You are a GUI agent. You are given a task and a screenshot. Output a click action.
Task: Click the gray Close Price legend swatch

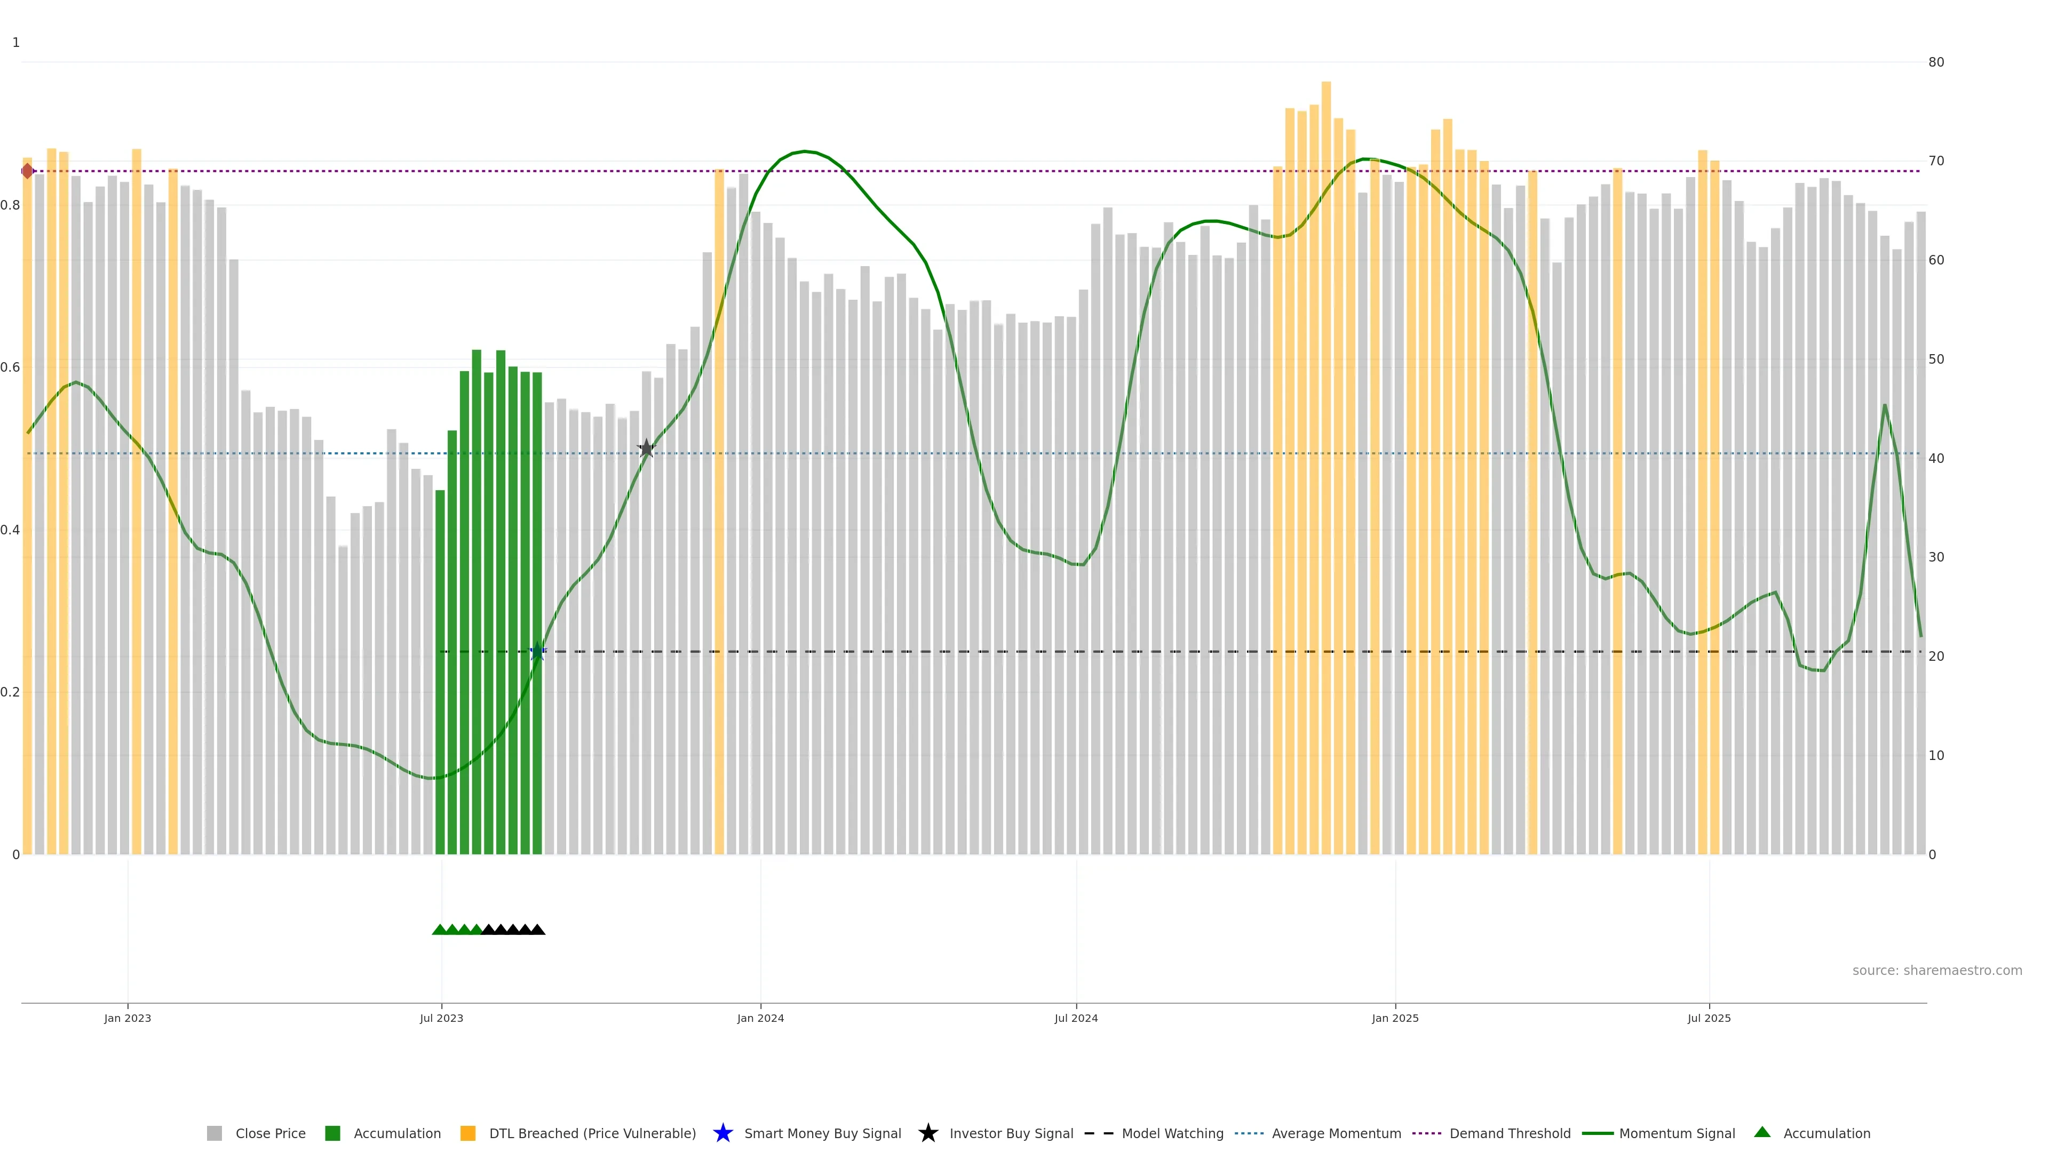pos(214,1134)
